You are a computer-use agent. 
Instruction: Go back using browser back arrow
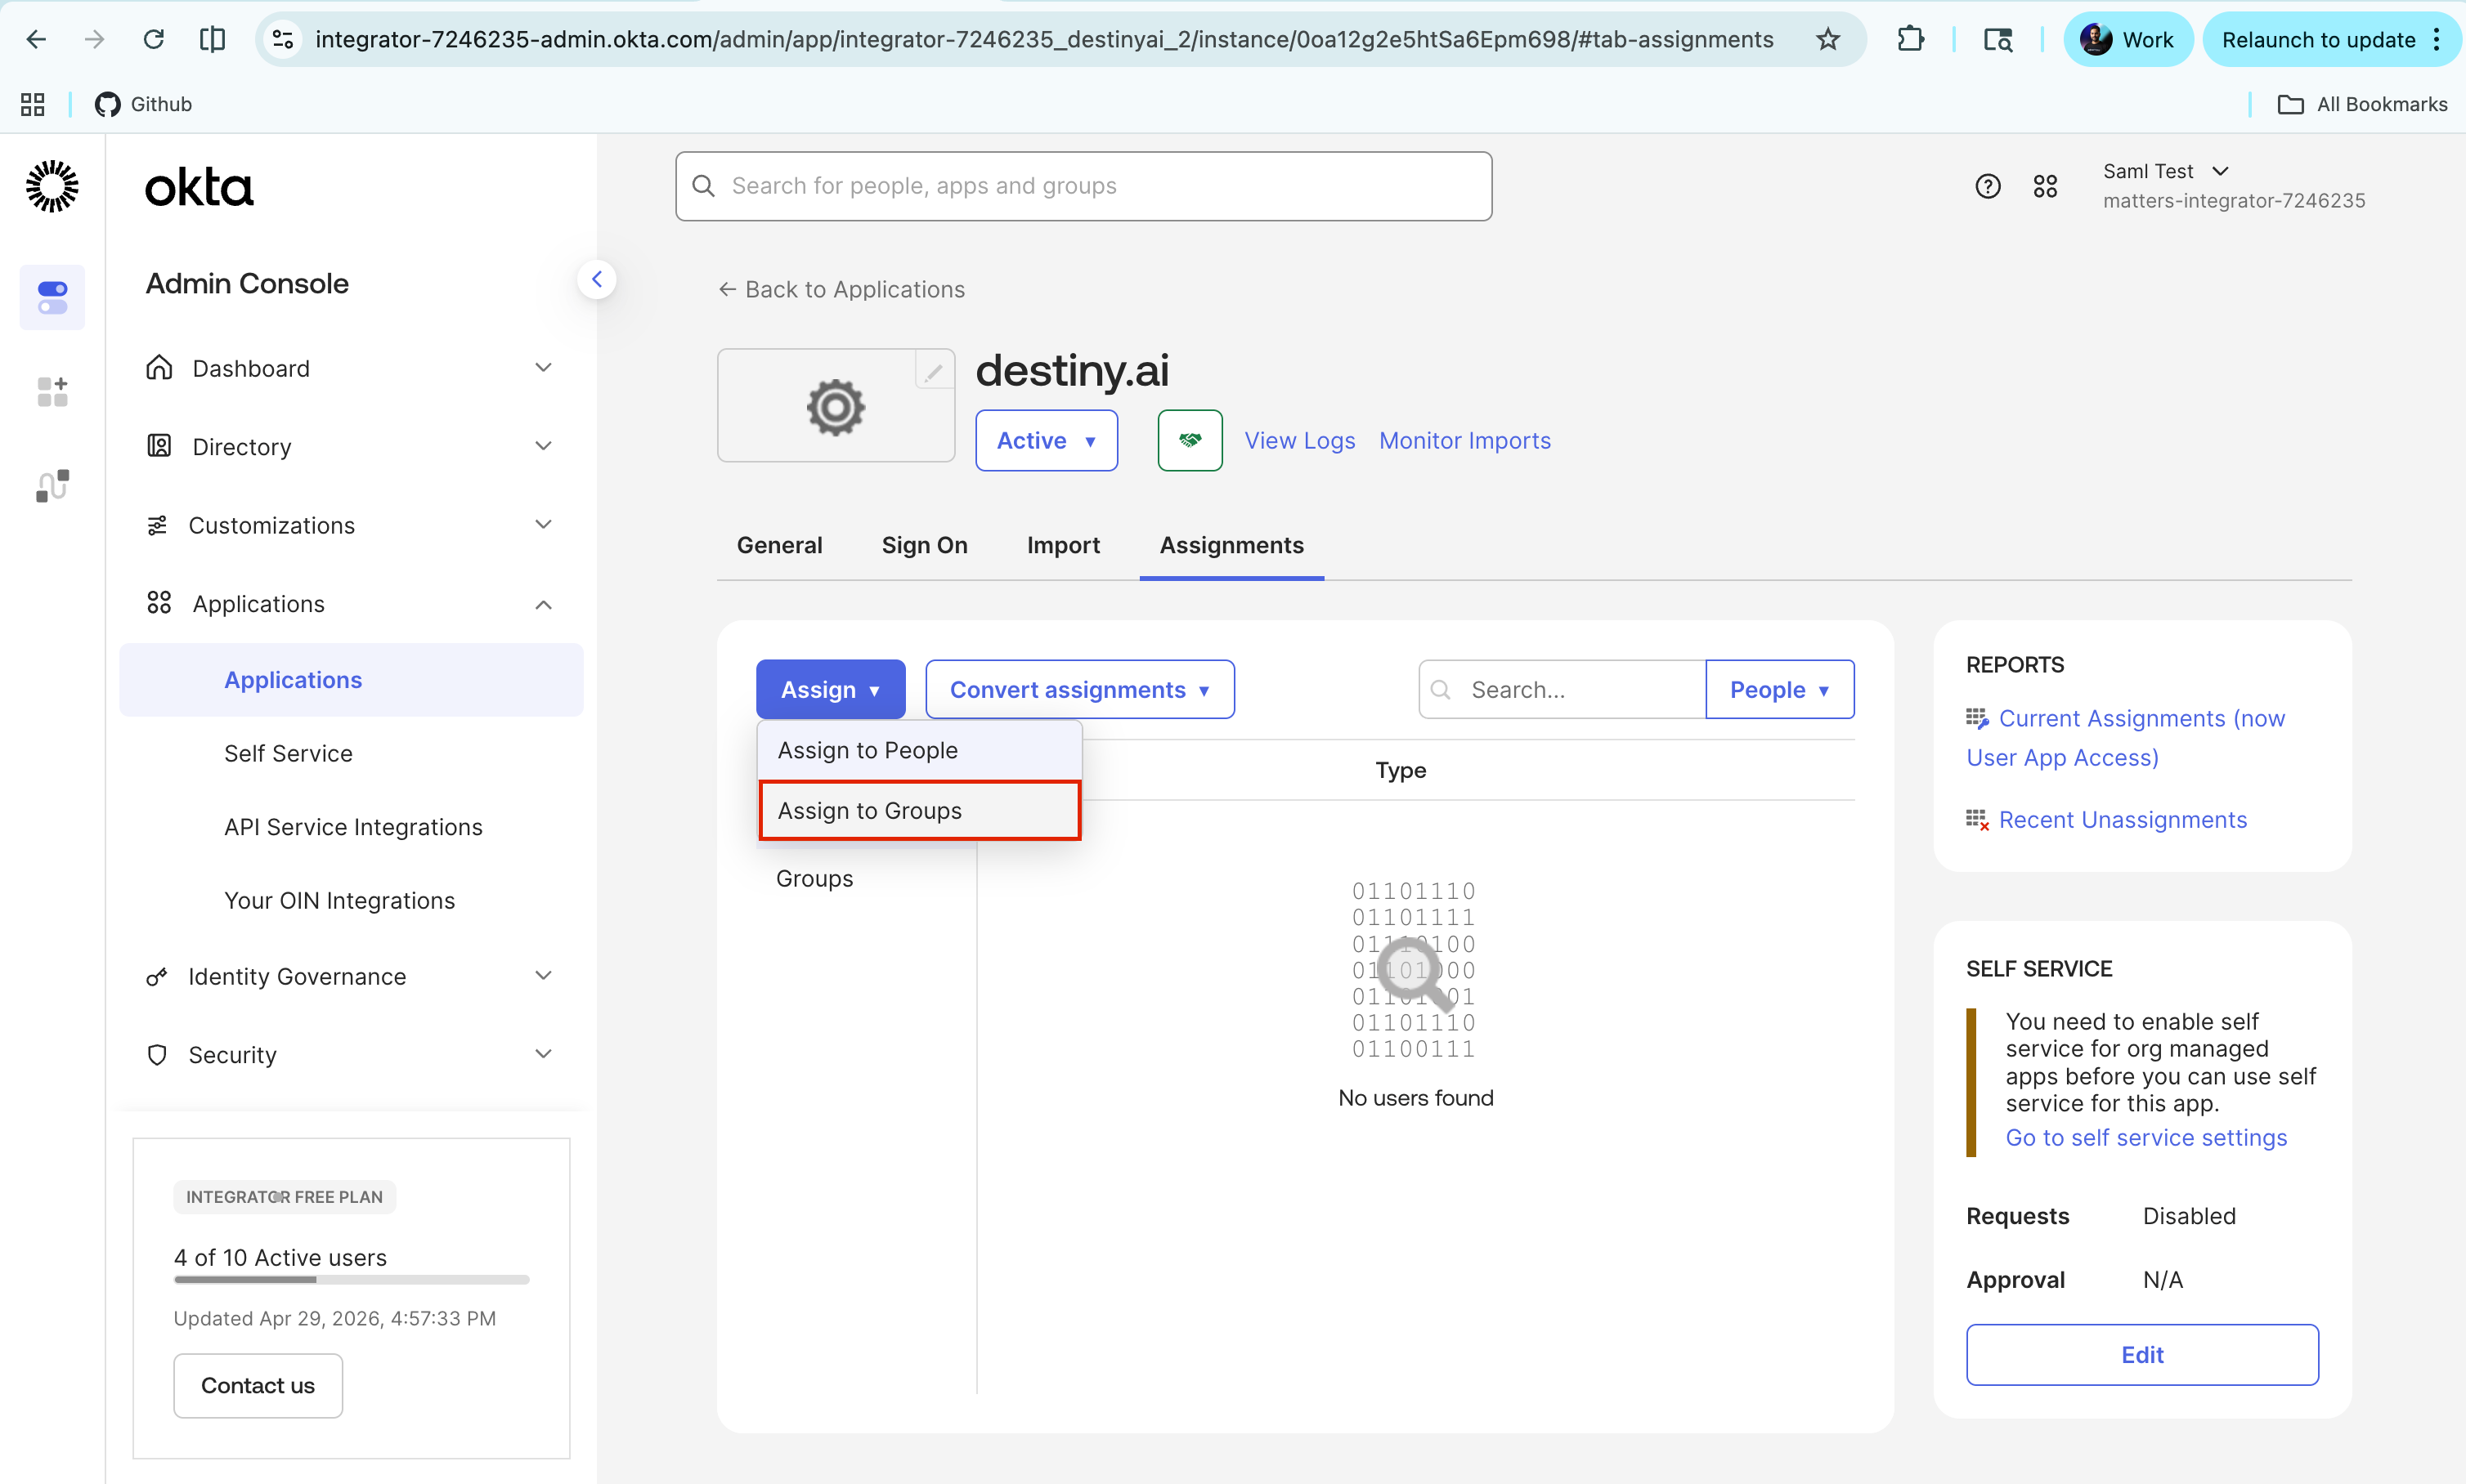(36, 39)
